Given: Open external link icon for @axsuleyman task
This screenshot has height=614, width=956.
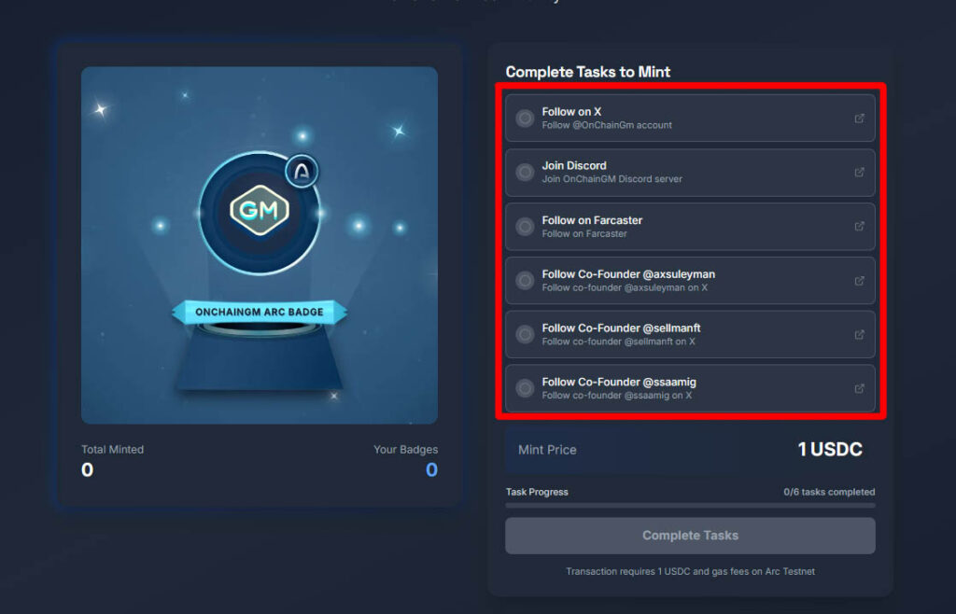Looking at the screenshot, I should (x=859, y=281).
